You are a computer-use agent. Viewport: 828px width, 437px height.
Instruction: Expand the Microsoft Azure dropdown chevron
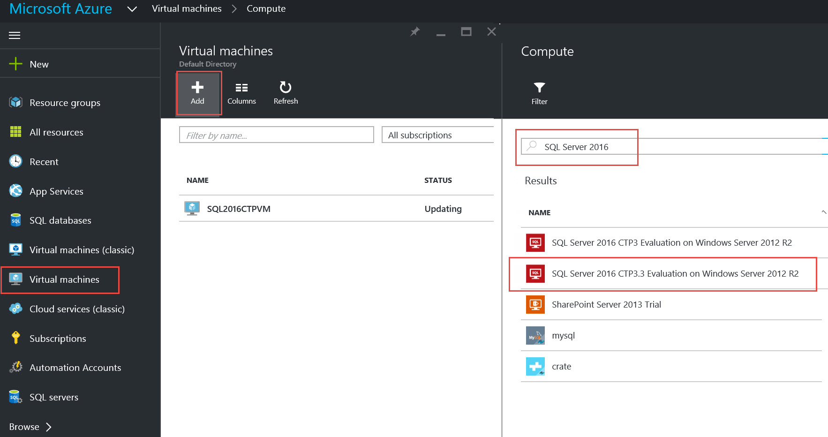click(x=132, y=9)
